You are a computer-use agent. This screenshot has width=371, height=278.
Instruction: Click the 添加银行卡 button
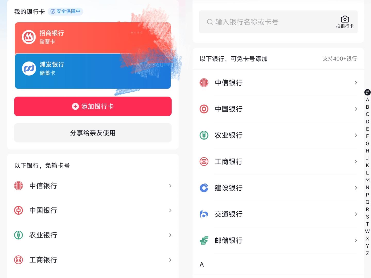[93, 106]
